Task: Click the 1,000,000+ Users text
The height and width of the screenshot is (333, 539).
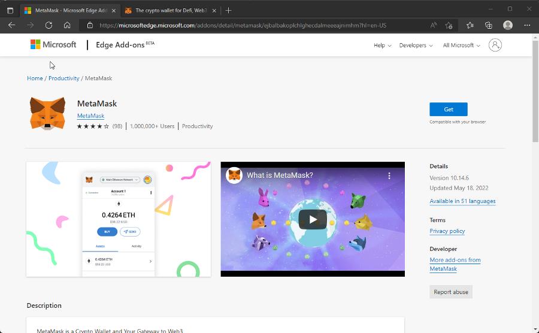Action: [x=152, y=126]
